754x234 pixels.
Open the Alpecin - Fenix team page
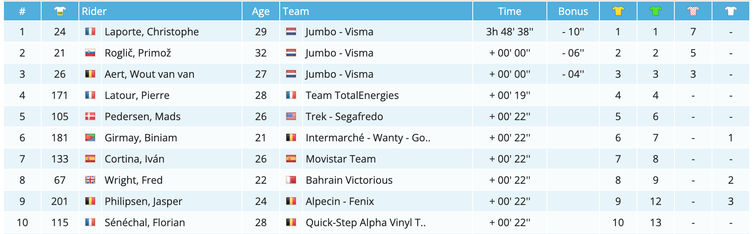pos(340,201)
